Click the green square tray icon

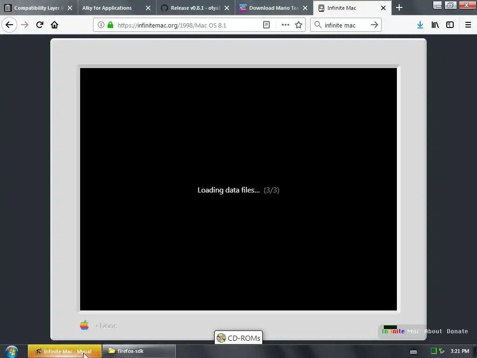(x=434, y=351)
